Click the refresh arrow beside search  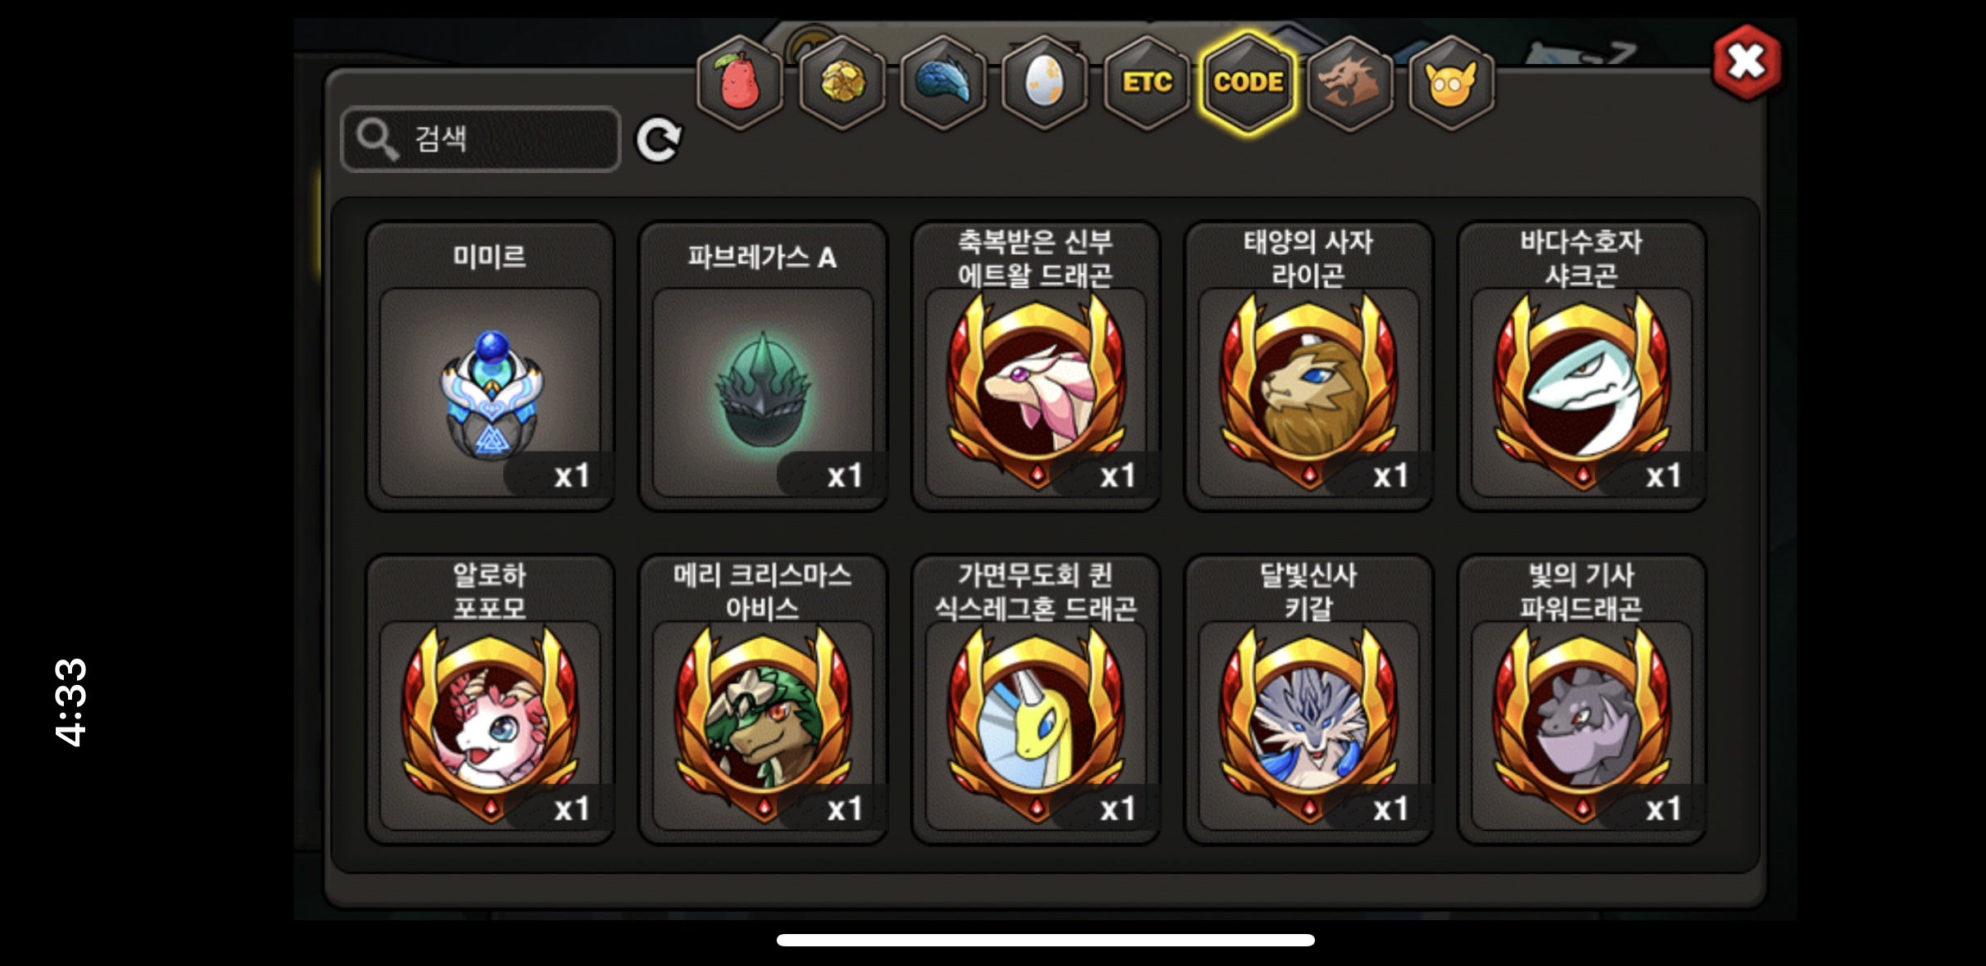[659, 140]
